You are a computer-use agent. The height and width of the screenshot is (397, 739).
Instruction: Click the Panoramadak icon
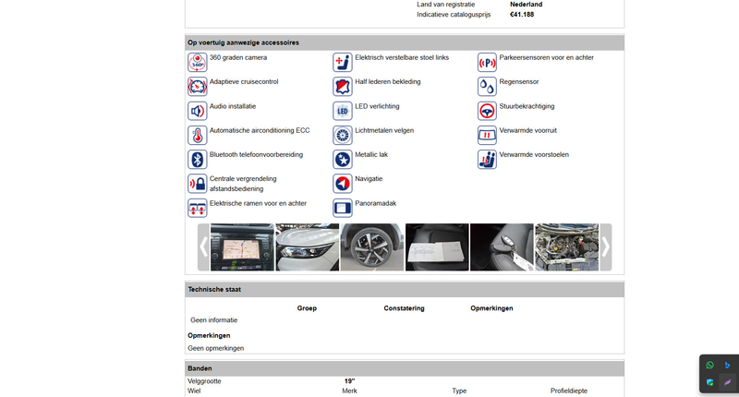click(342, 208)
